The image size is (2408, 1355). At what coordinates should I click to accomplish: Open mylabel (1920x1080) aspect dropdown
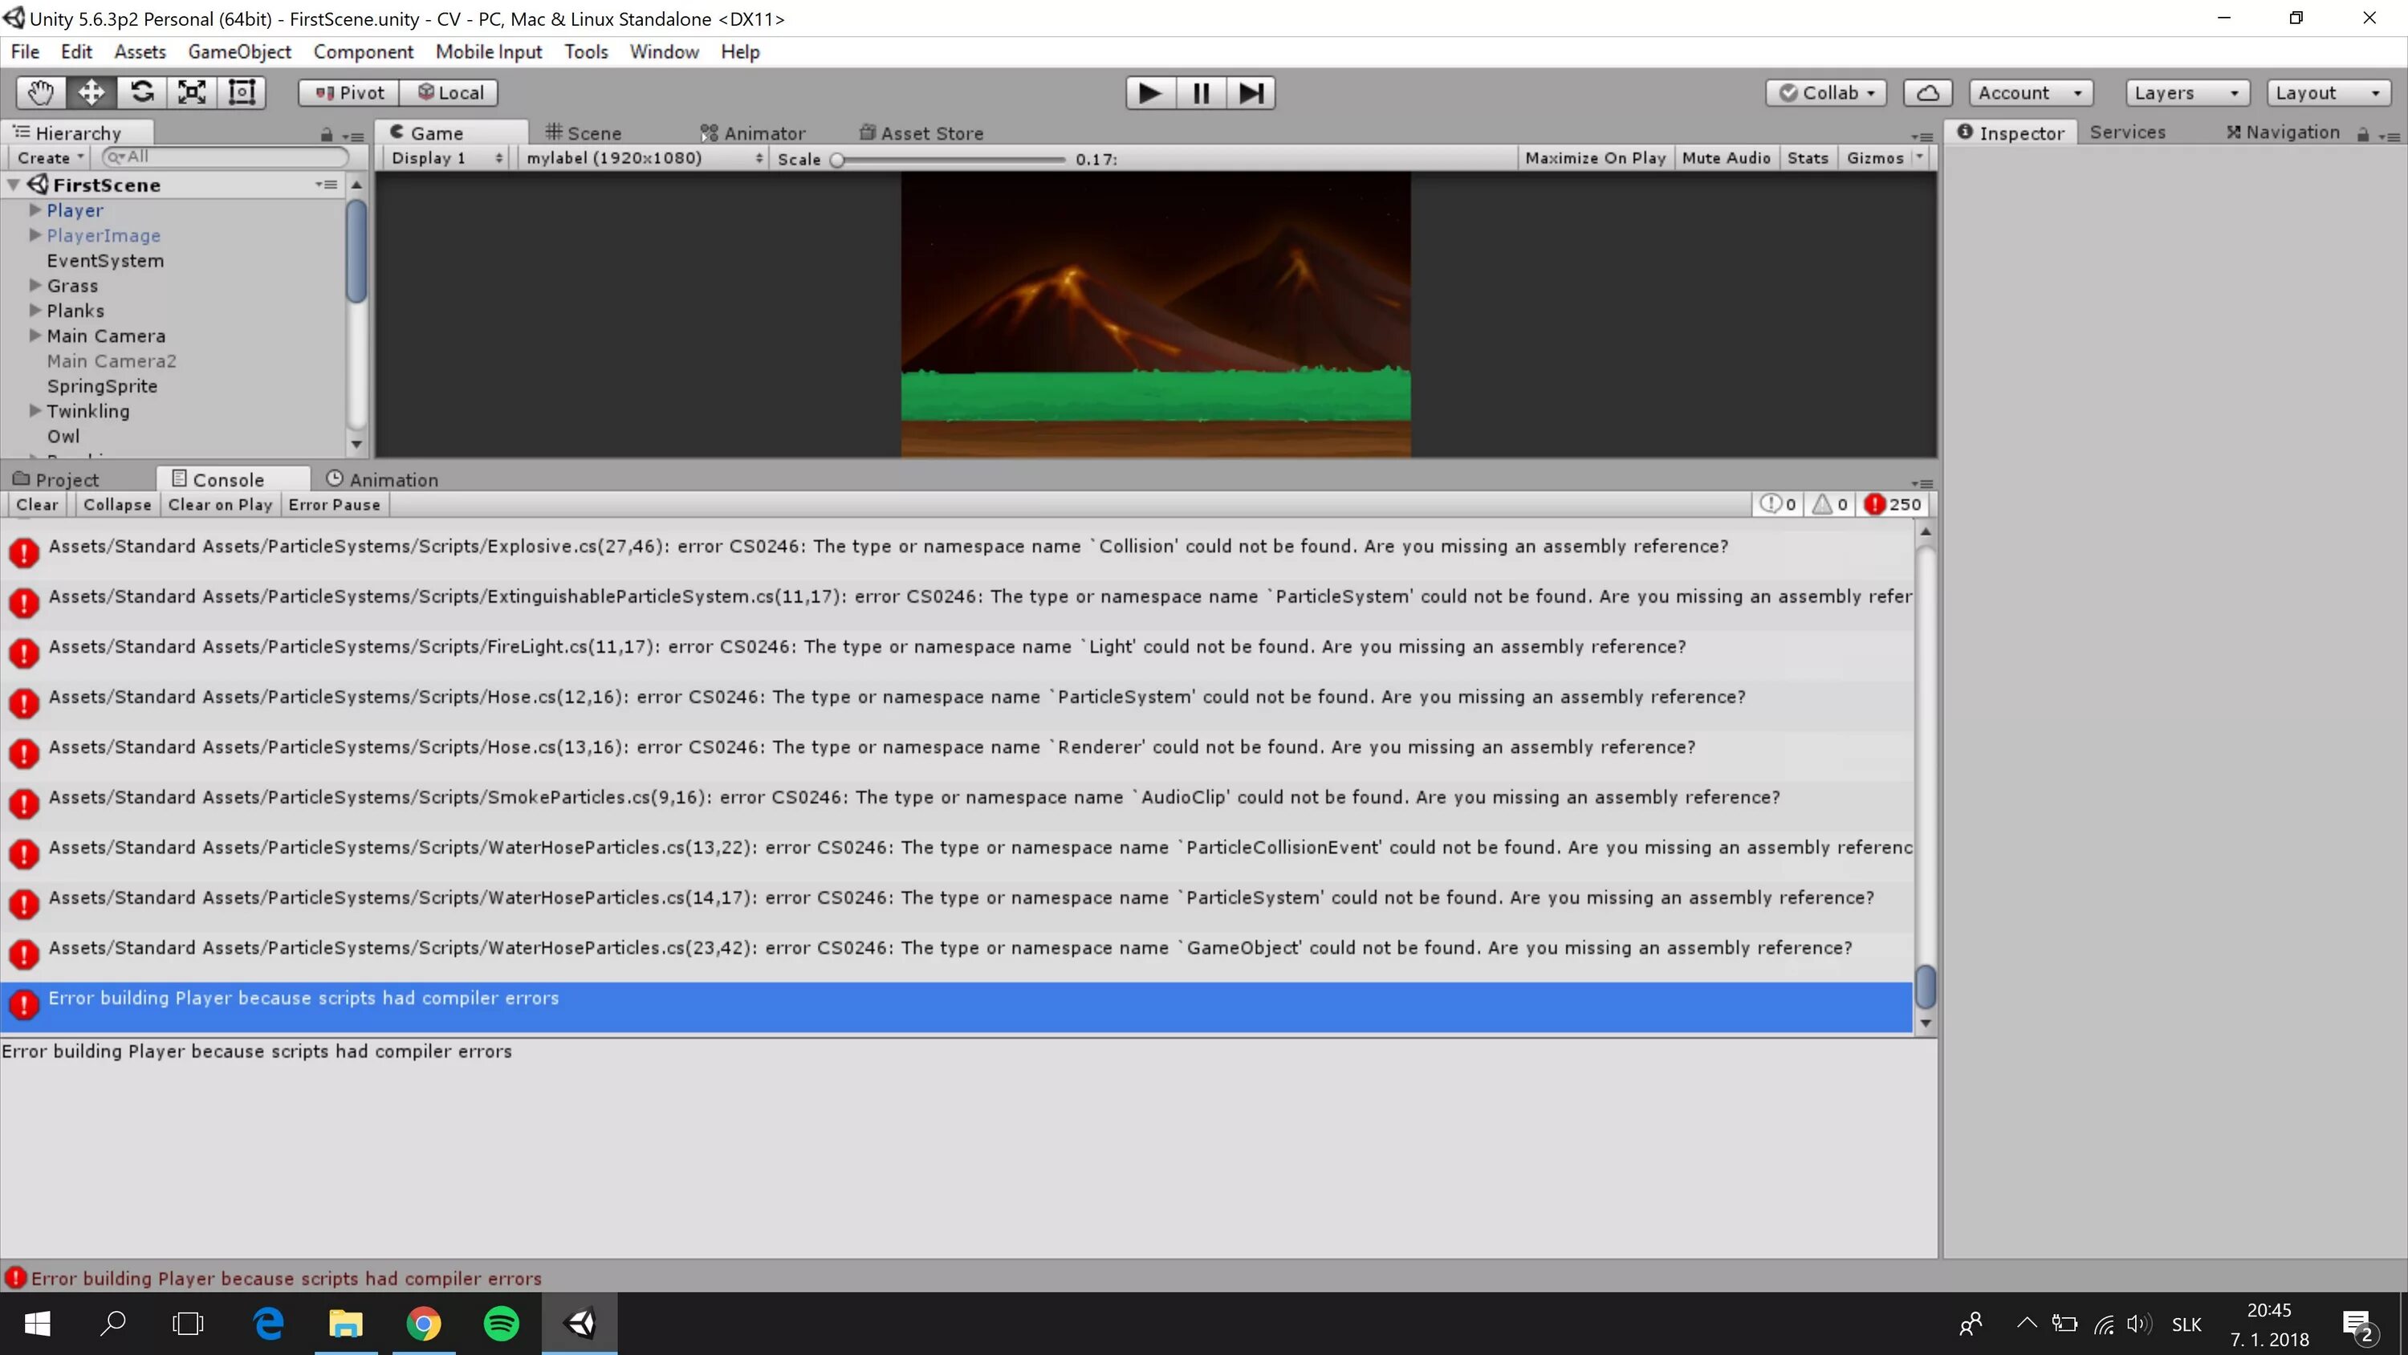tap(643, 158)
